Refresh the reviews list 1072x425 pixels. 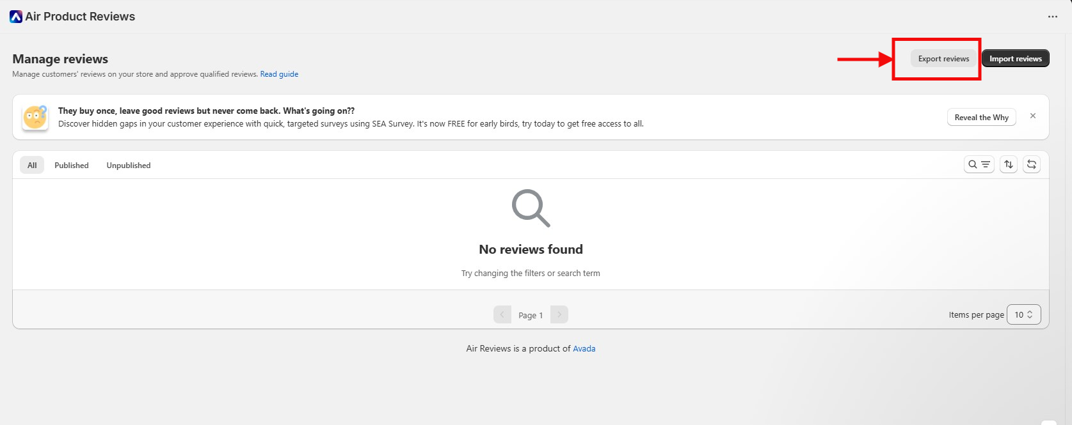click(x=1032, y=165)
